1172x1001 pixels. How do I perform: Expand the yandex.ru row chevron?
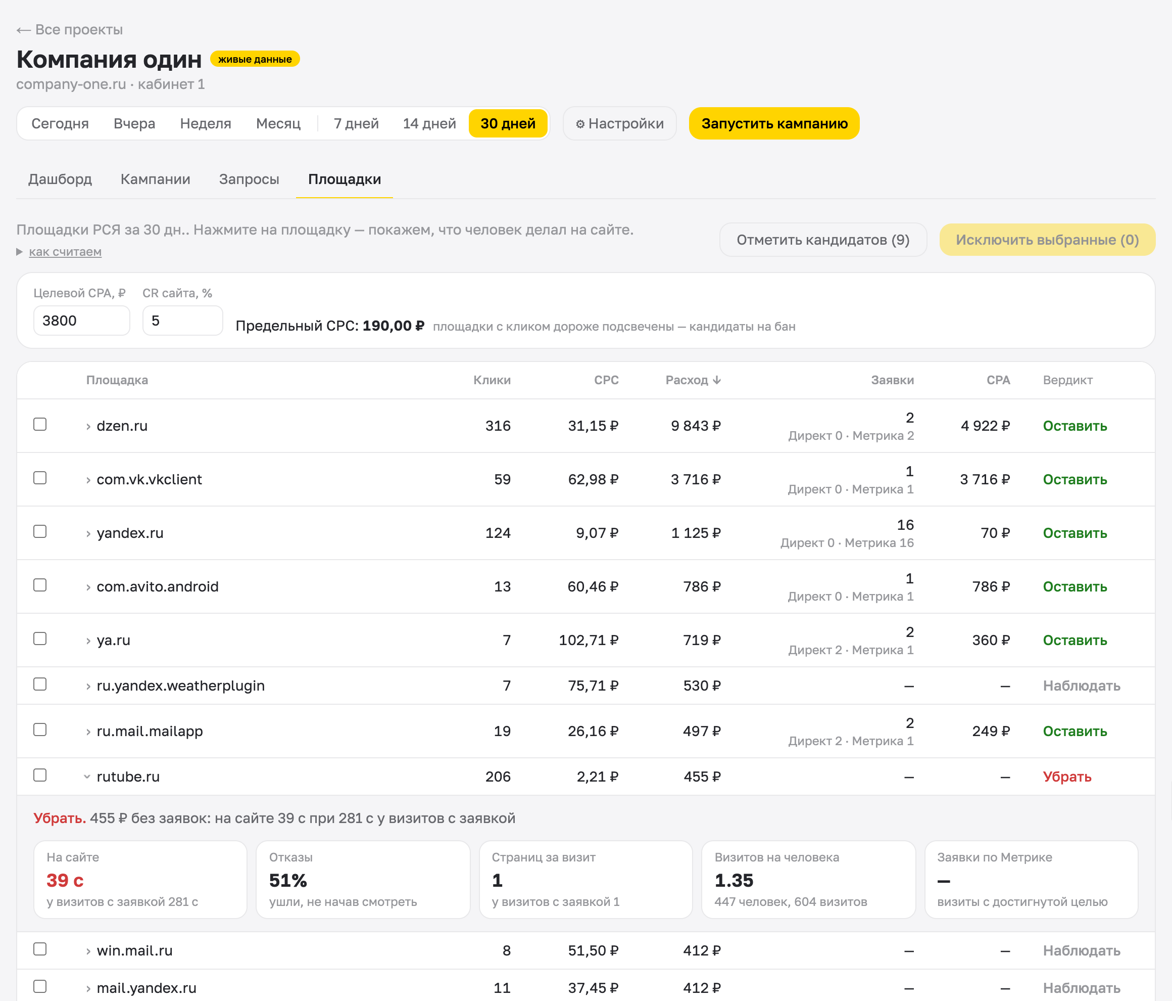(88, 533)
